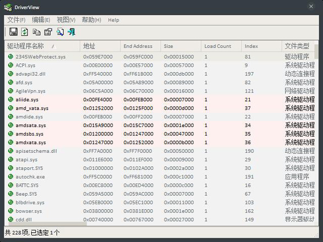Image resolution: width=323 pixels, height=242 pixels.
Task: Close the DriverView window
Action: (x=311, y=6)
